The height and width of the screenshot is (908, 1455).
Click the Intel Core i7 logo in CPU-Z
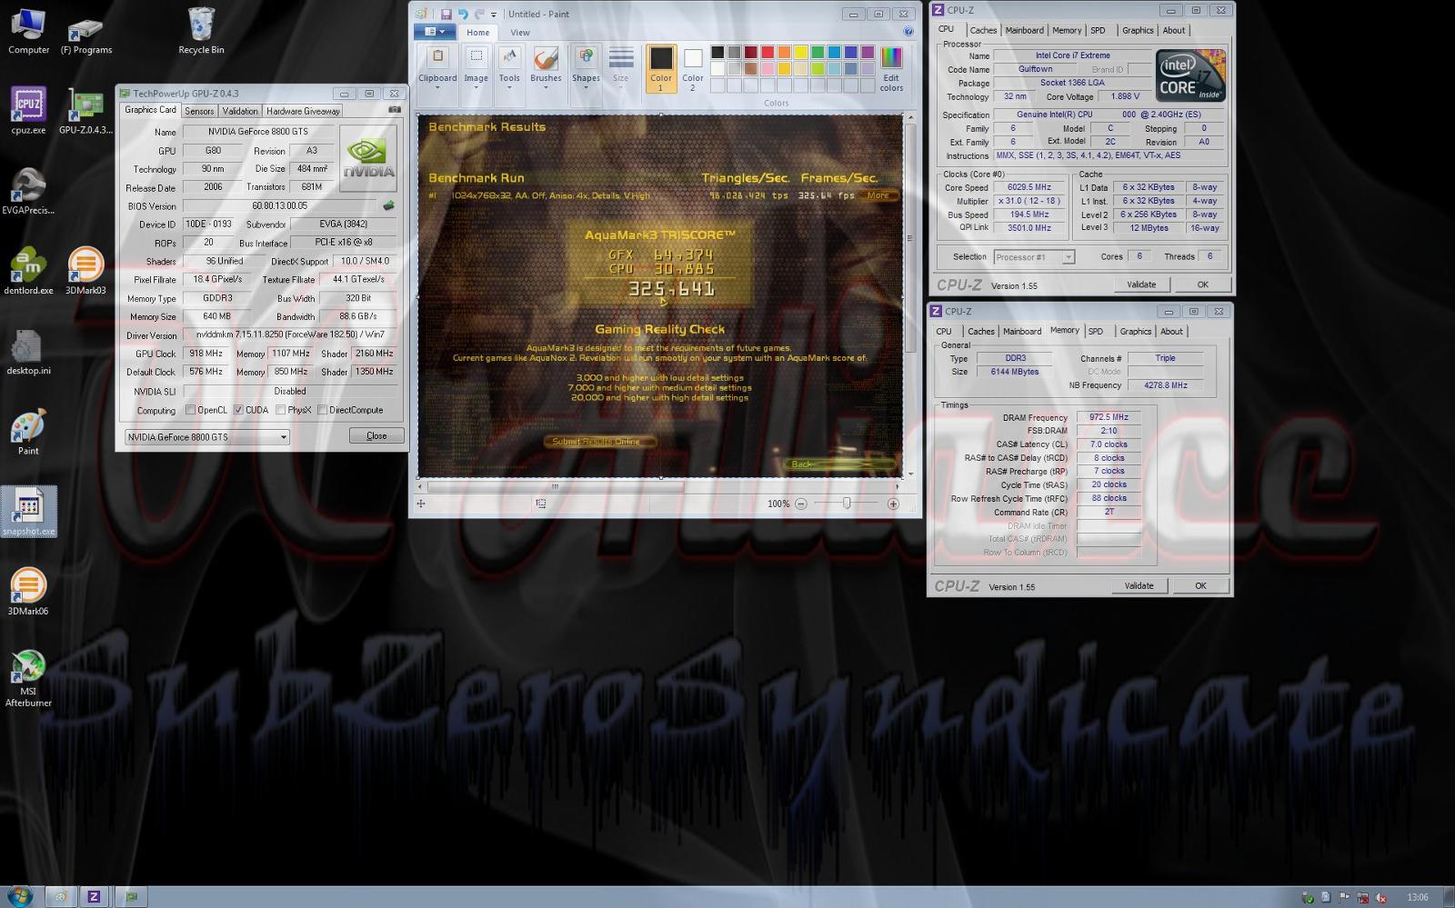click(1190, 75)
